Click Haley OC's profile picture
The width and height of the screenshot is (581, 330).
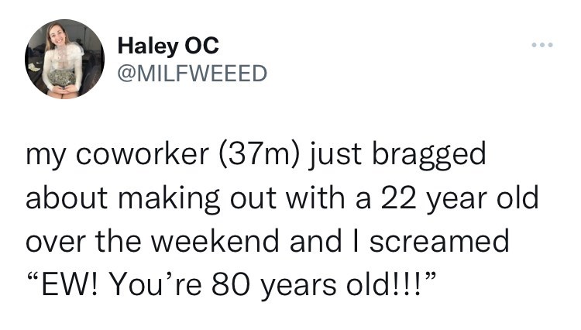tap(65, 60)
